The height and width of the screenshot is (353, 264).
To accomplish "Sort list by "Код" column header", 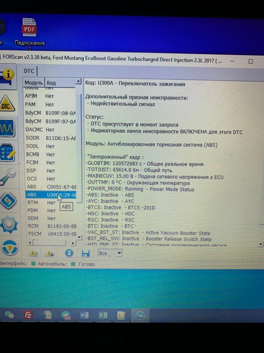I will tap(52, 83).
